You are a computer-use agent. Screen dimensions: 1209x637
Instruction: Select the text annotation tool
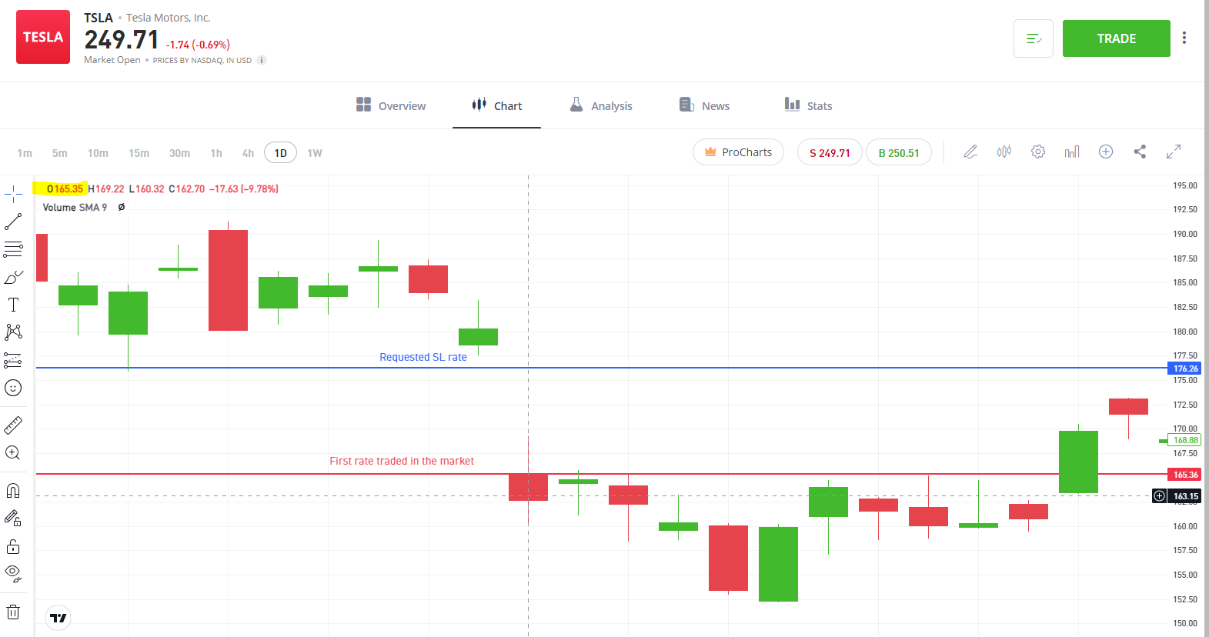coord(13,305)
